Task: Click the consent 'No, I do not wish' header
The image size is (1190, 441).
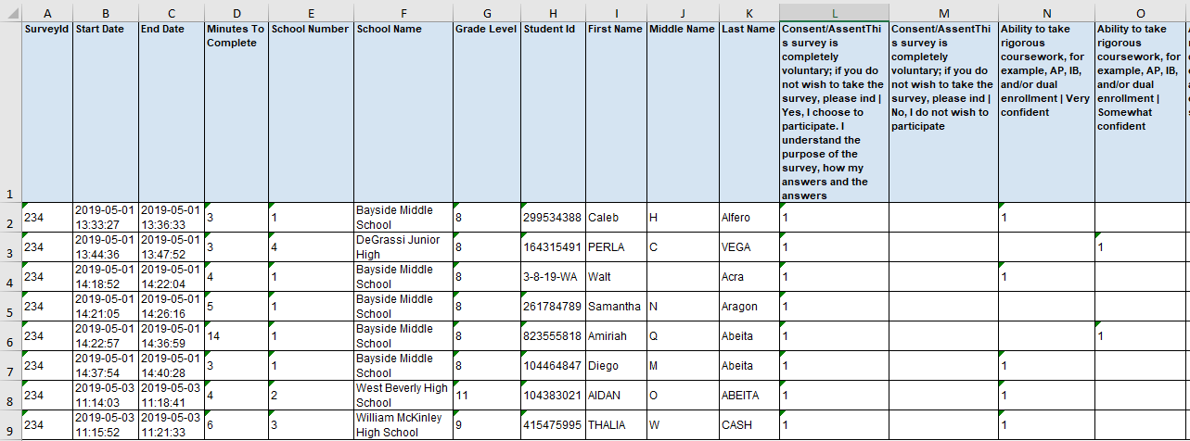Action: pyautogui.click(x=943, y=111)
